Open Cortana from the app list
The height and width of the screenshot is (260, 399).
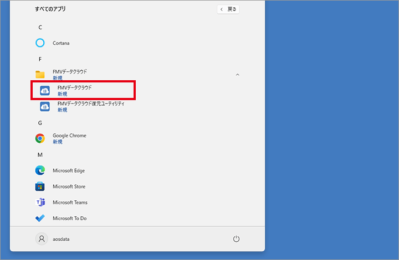click(60, 43)
